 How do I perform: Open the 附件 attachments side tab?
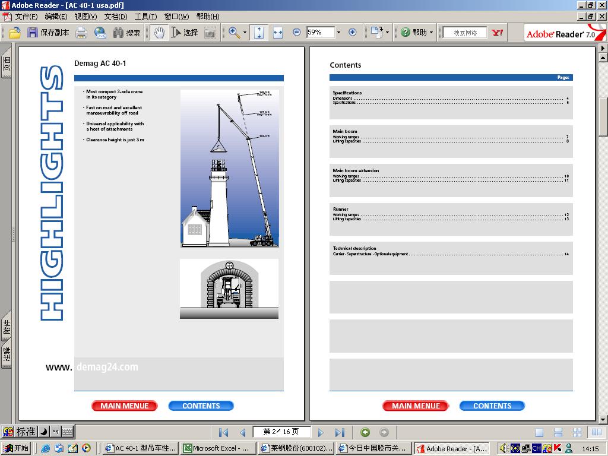(7, 327)
